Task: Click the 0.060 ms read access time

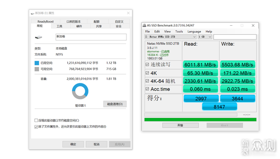Action: [x=200, y=89]
